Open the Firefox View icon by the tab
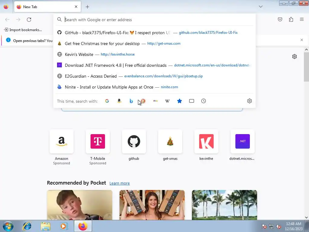The image size is (309, 232). (x=6, y=7)
